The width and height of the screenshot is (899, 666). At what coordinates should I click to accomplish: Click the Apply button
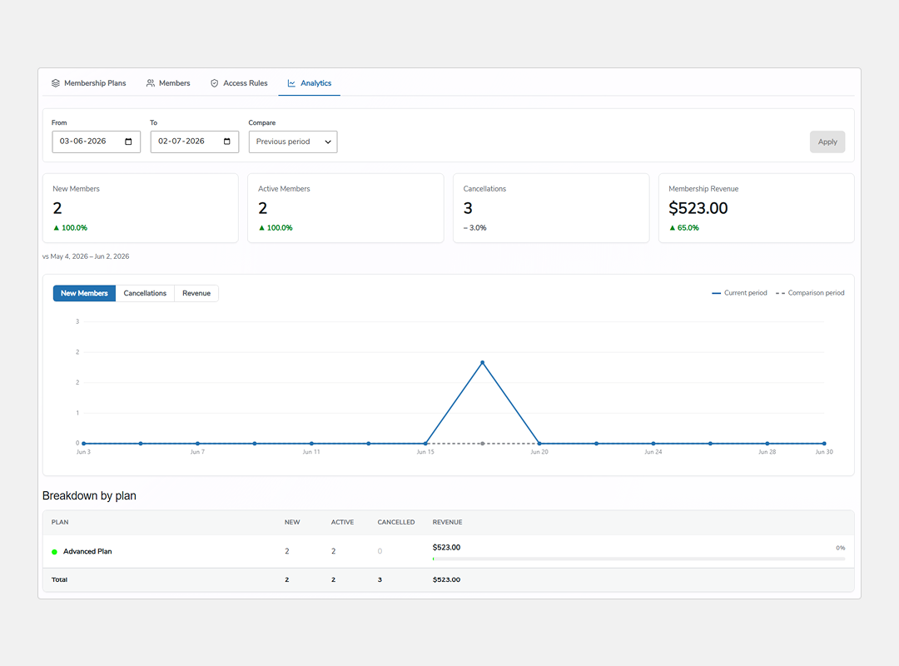pyautogui.click(x=827, y=142)
